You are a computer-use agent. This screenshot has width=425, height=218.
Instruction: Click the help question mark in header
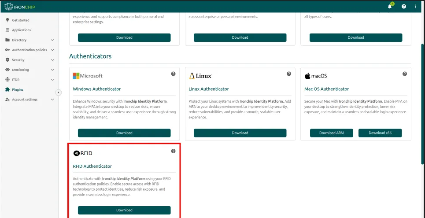click(404, 7)
